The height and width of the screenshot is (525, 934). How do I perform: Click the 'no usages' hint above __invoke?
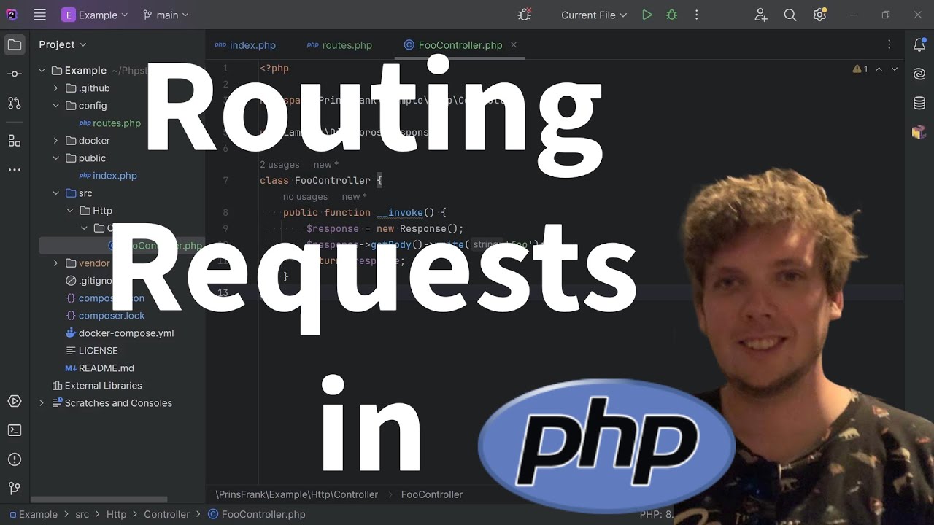(x=305, y=197)
